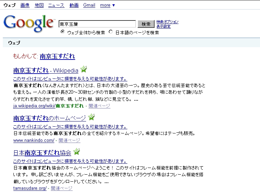Screen dimensions: 260x194
Task: Open the 検索オプション link
Action: [167, 22]
